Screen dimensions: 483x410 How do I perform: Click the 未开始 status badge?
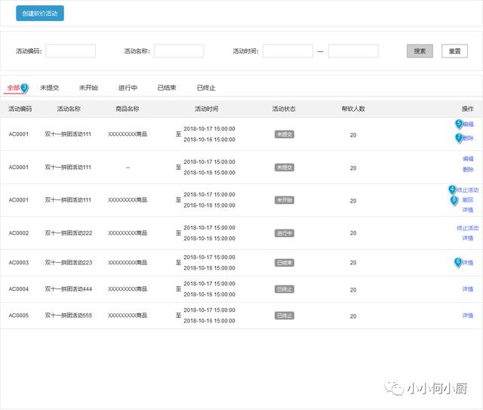(285, 200)
